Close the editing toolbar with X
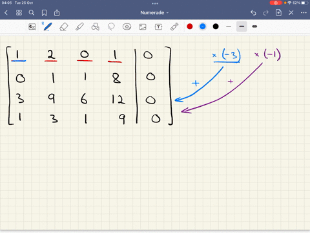 click(x=291, y=13)
